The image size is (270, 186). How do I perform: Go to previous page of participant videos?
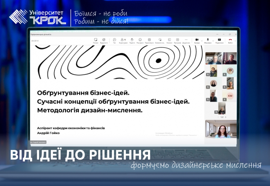[x=218, y=117]
